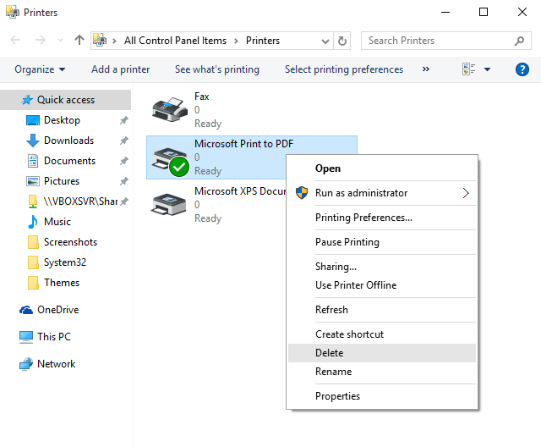Click the Screenshots folder icon
The image size is (541, 447).
pos(33,242)
